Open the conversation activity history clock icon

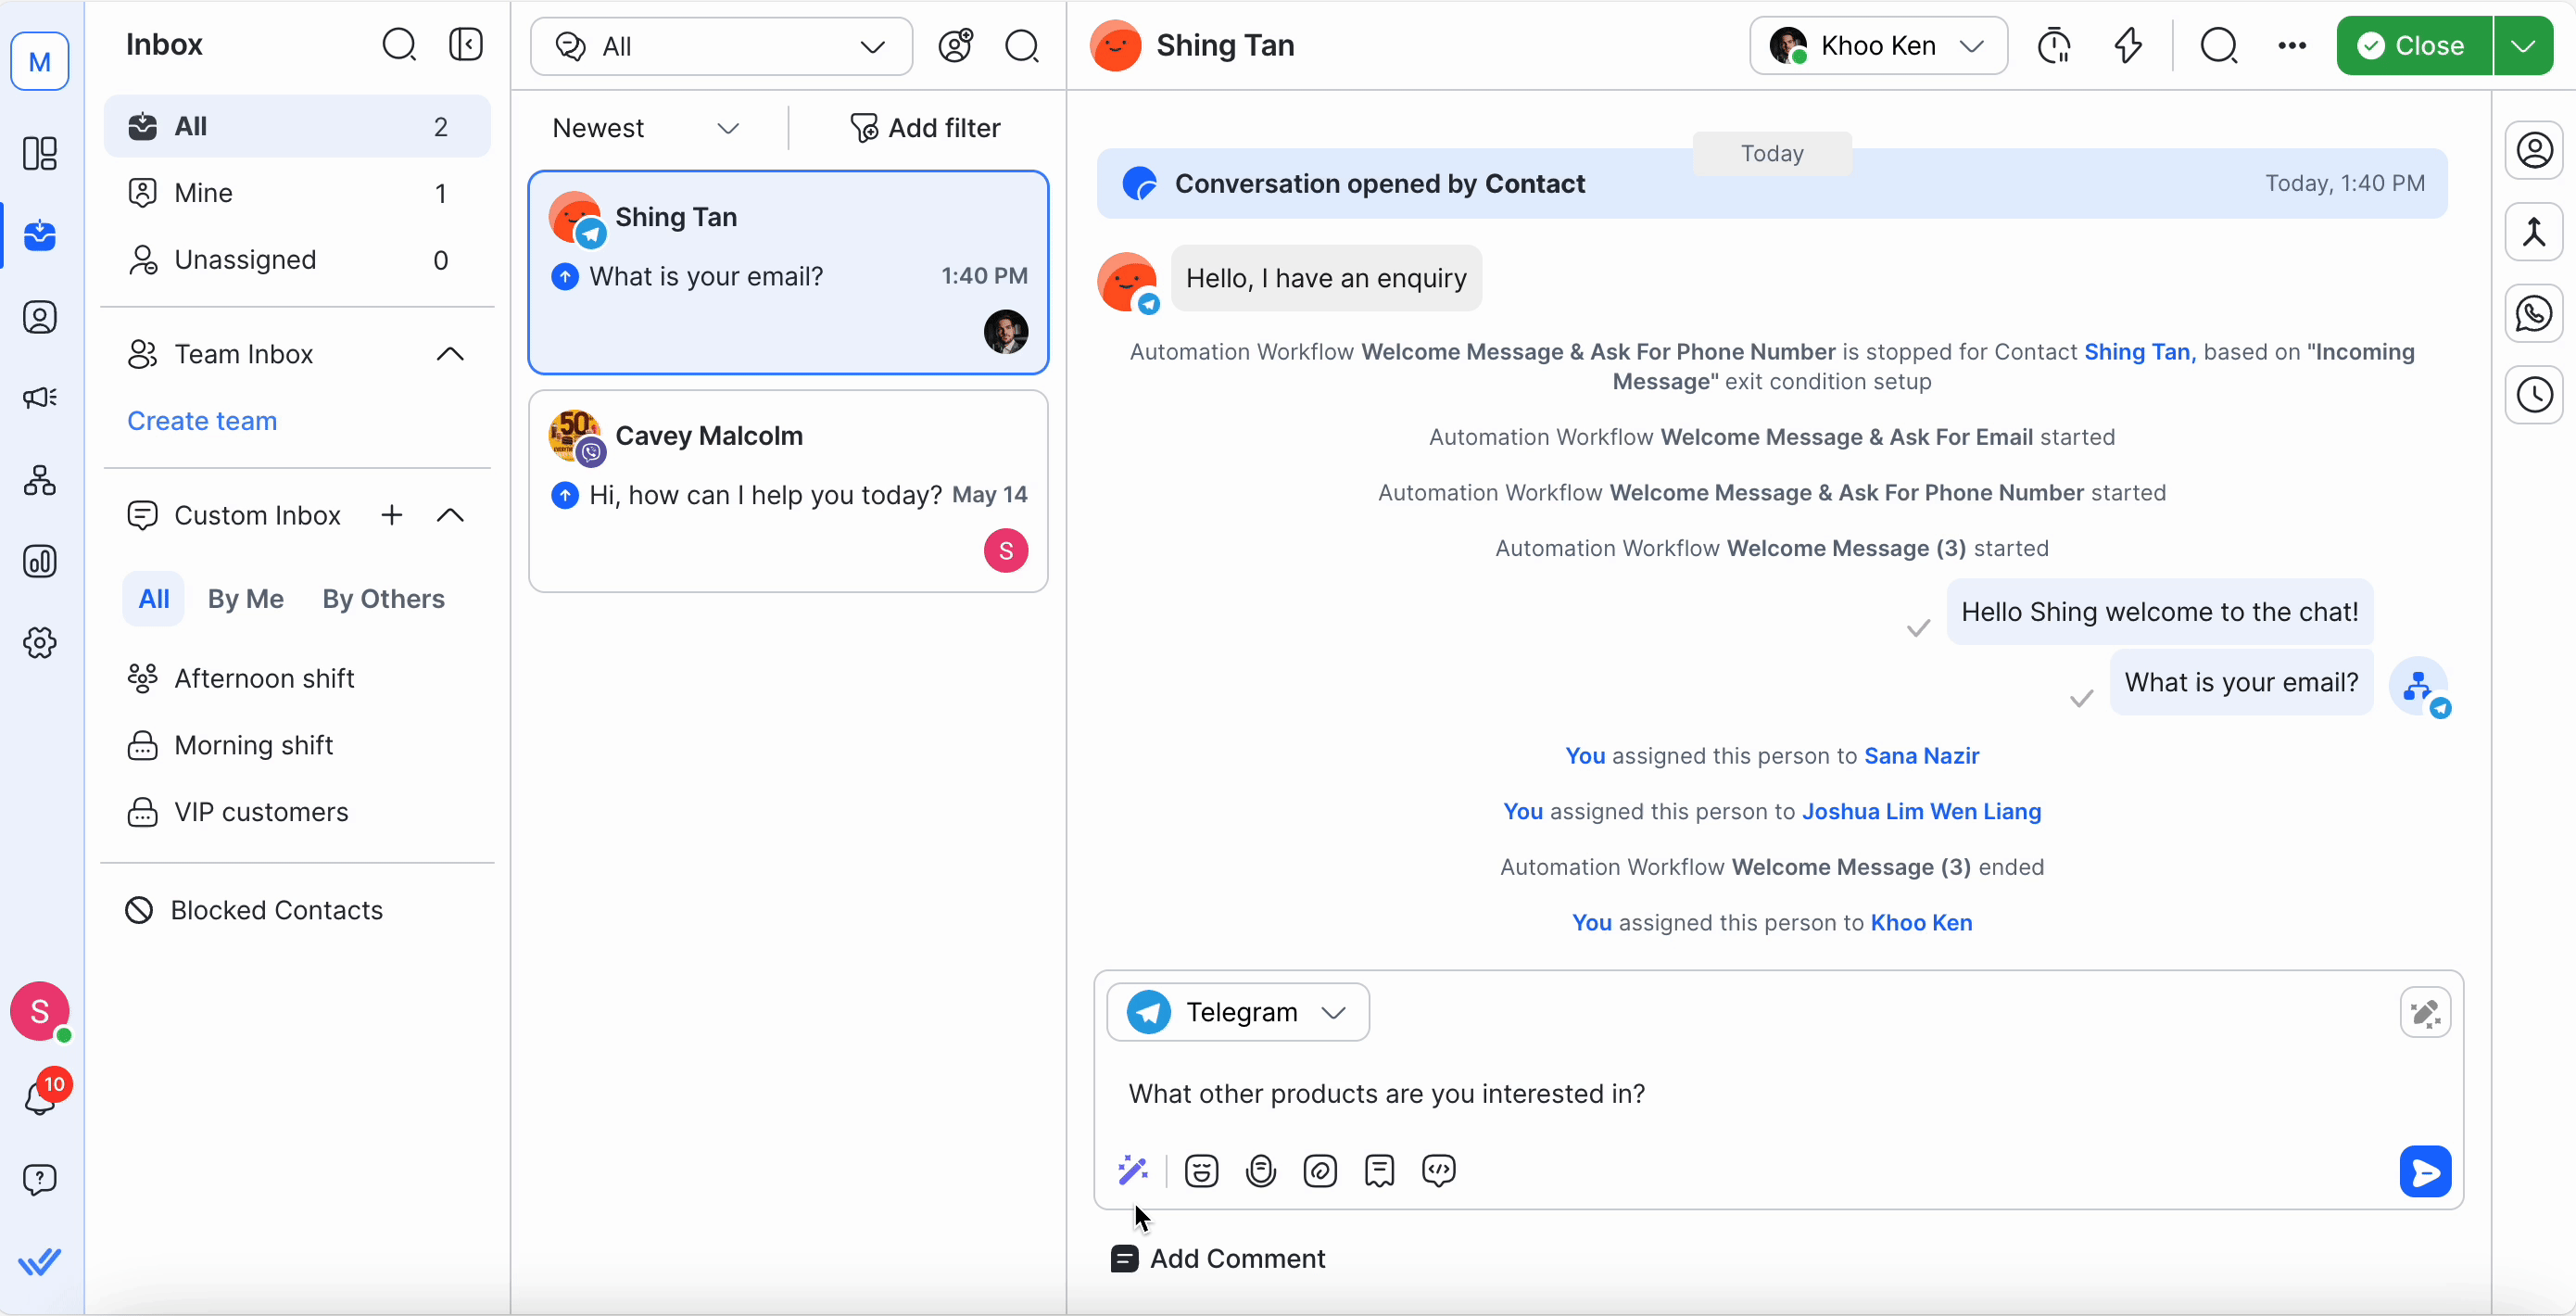tap(2535, 394)
